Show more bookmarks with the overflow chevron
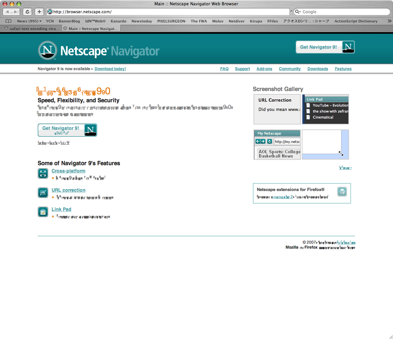The height and width of the screenshot is (339, 393). point(389,21)
